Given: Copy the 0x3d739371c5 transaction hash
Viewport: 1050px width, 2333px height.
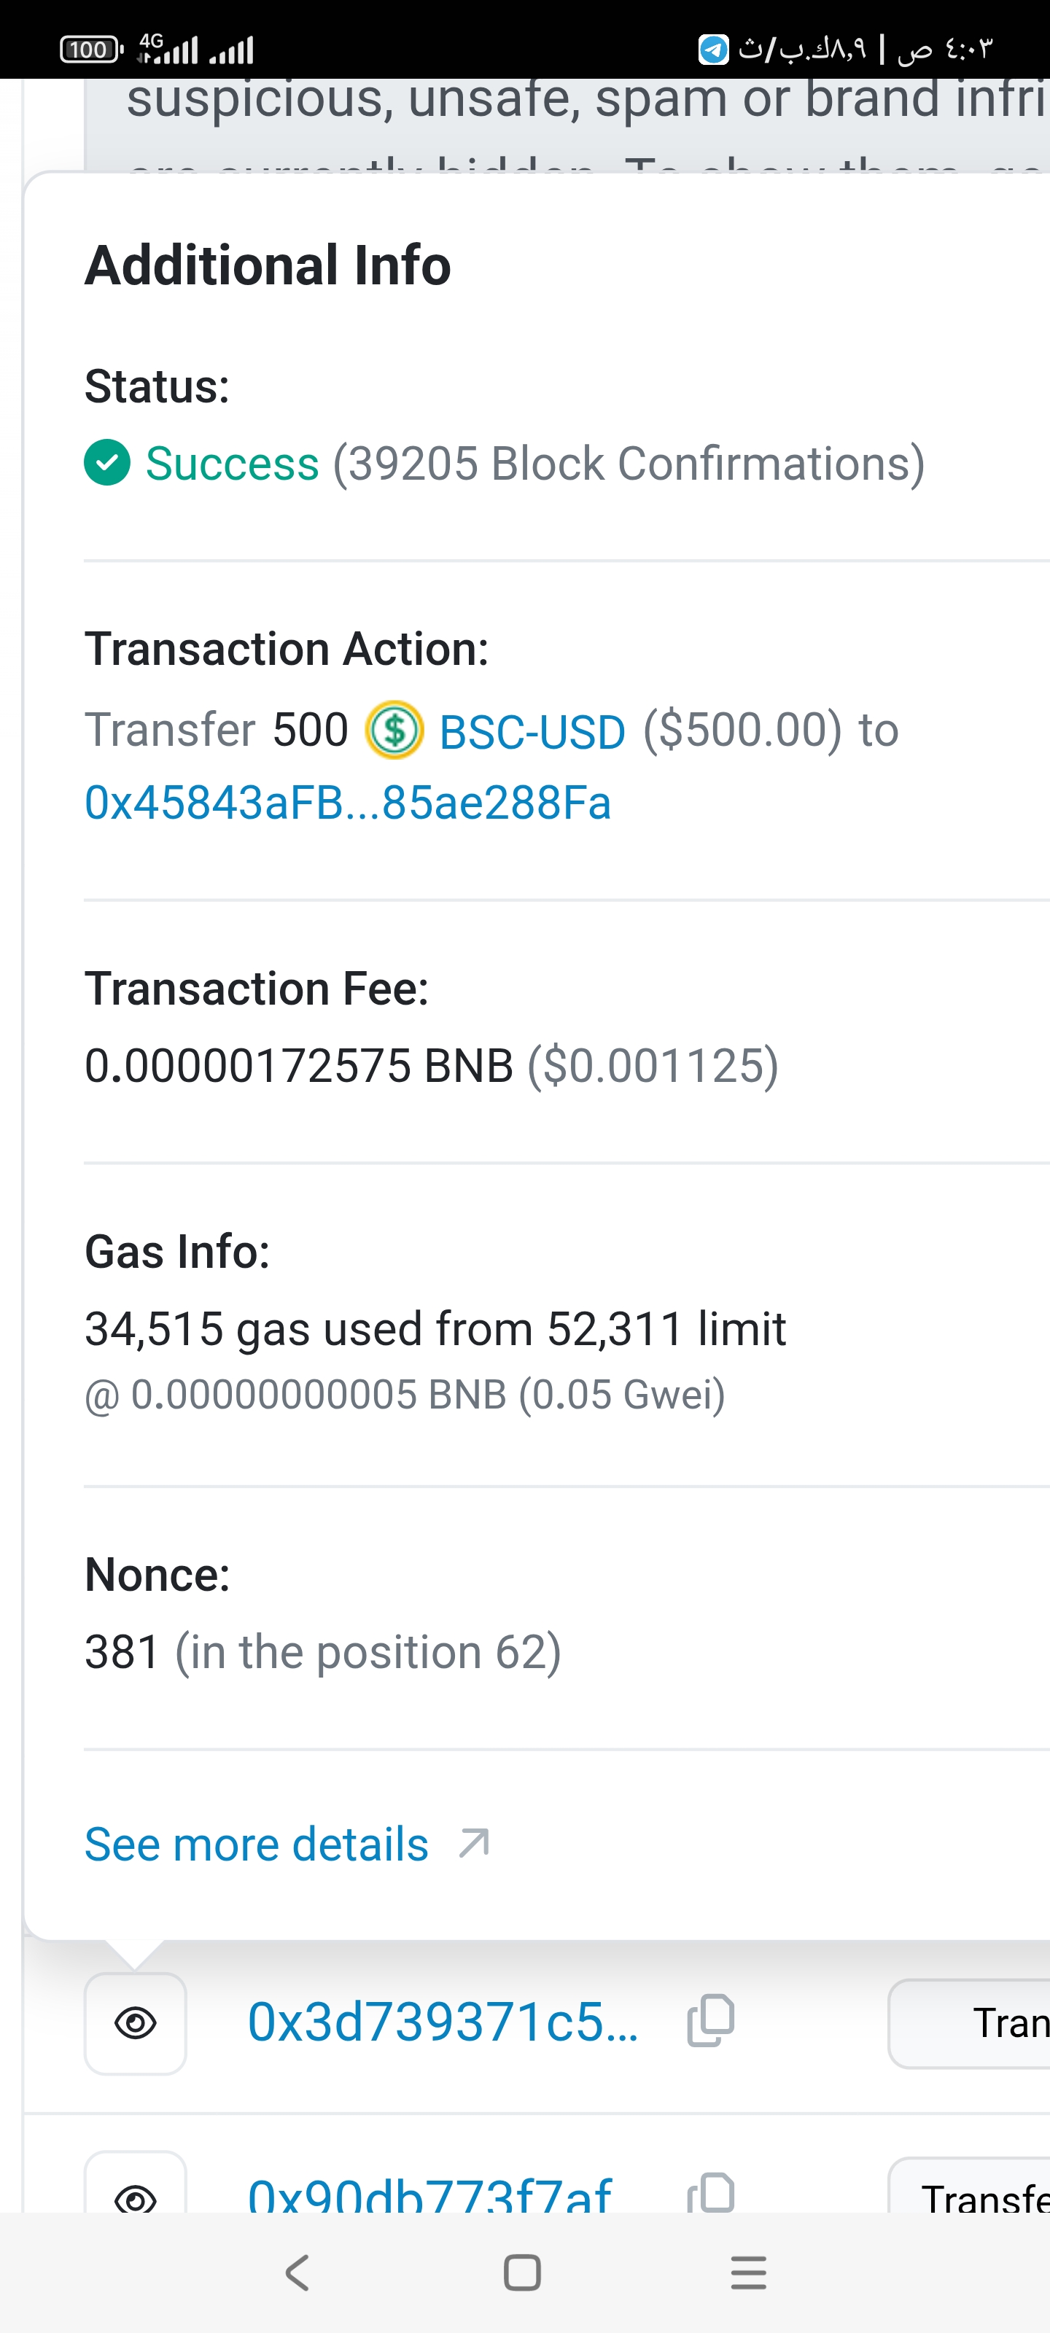Looking at the screenshot, I should 711,2022.
